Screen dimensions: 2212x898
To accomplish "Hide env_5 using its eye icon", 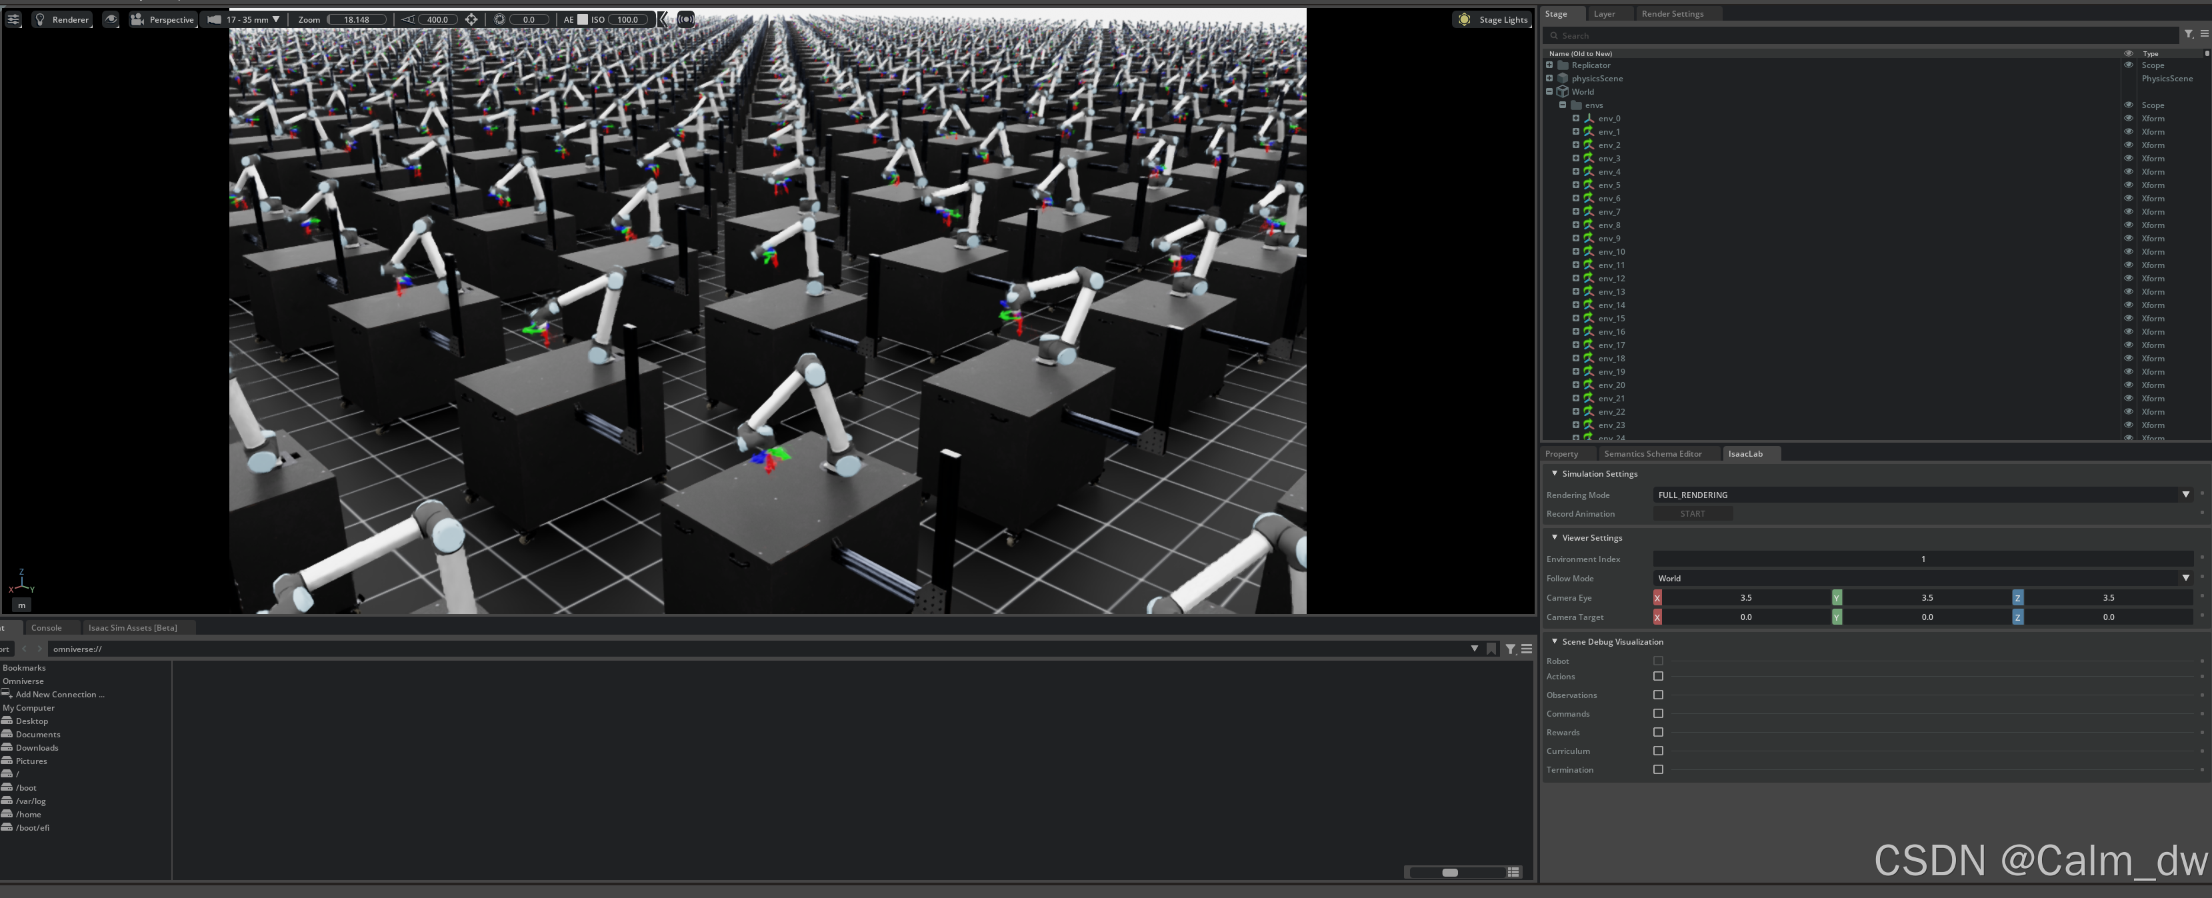I will (x=2128, y=185).
